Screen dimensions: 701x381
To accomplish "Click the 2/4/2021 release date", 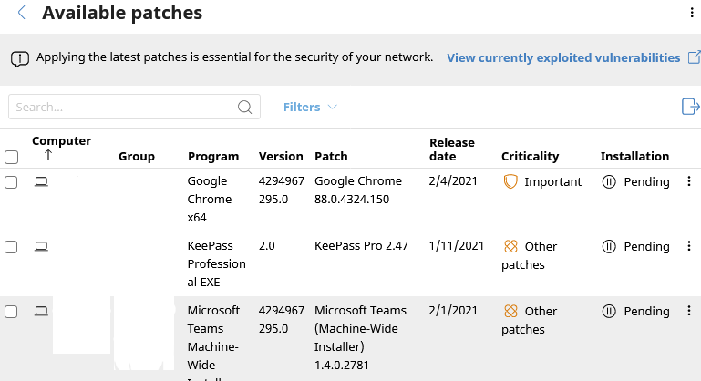I will tap(453, 181).
